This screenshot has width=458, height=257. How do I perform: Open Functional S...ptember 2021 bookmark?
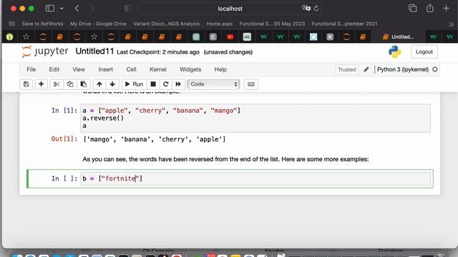[344, 24]
